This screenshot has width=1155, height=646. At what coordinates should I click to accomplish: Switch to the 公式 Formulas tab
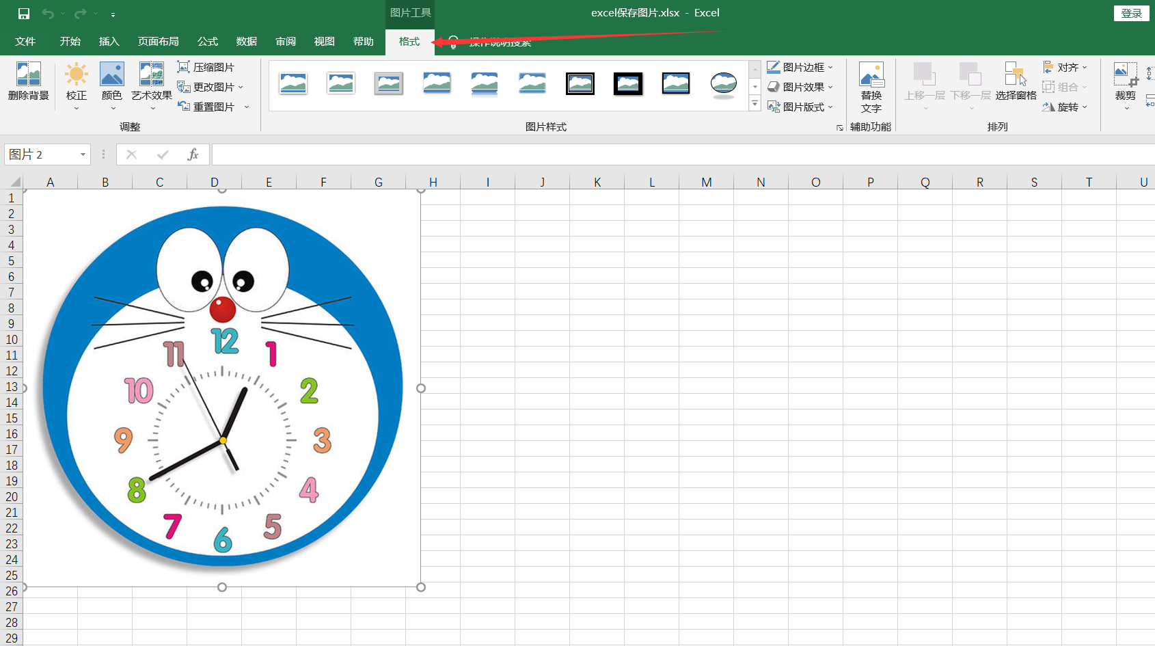pos(208,42)
